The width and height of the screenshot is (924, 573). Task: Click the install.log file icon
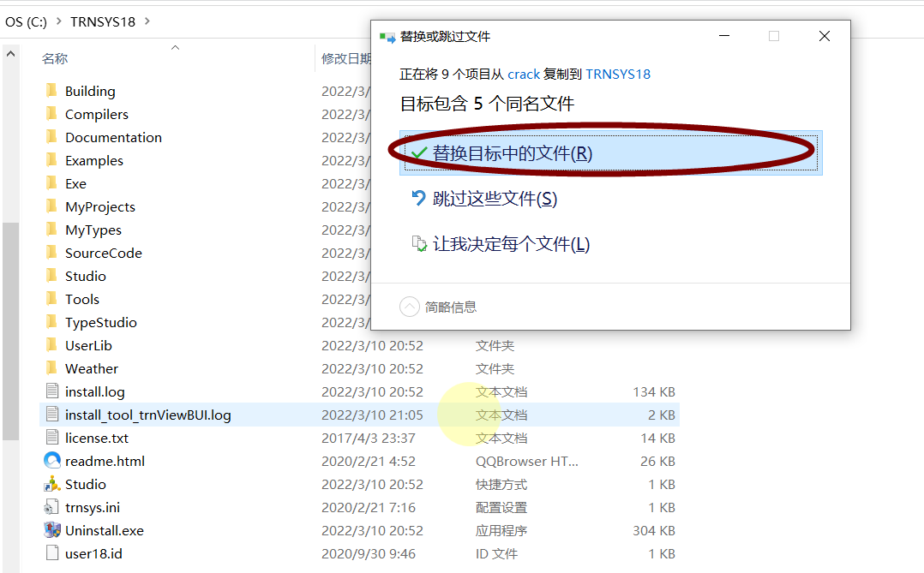click(x=52, y=391)
